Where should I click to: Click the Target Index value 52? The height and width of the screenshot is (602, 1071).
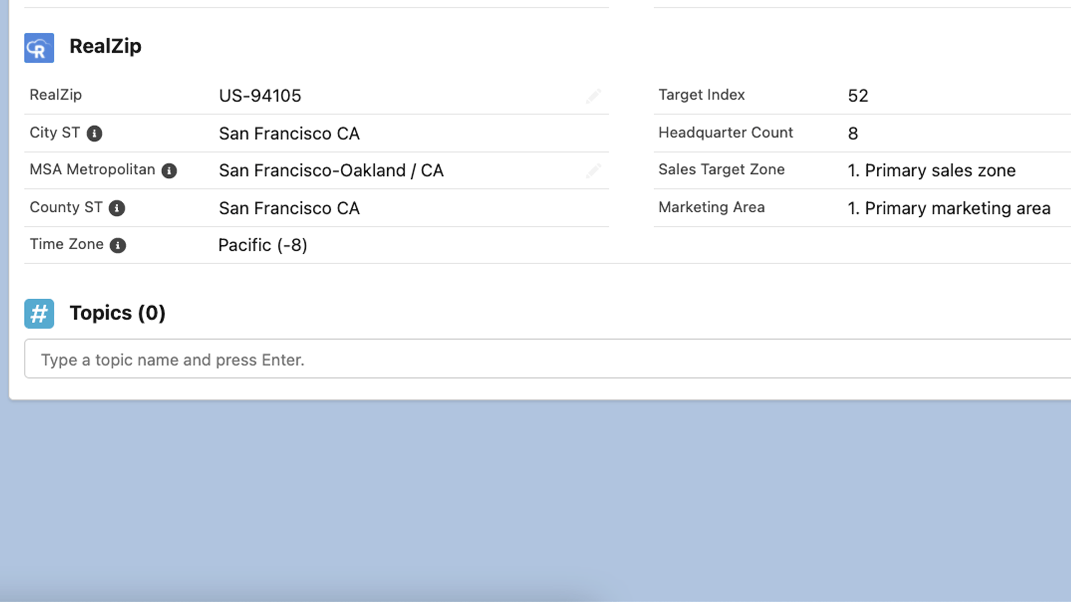(858, 96)
